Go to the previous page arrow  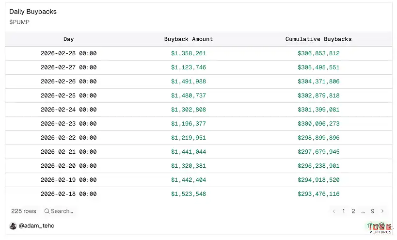coord(334,211)
